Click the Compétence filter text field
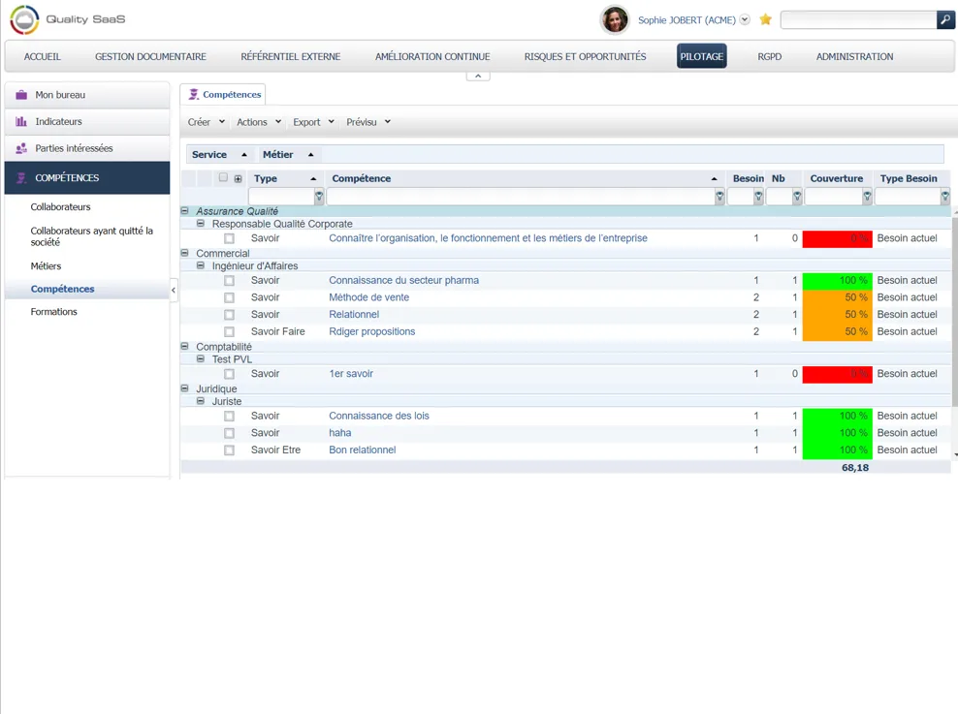This screenshot has height=714, width=958. (521, 197)
